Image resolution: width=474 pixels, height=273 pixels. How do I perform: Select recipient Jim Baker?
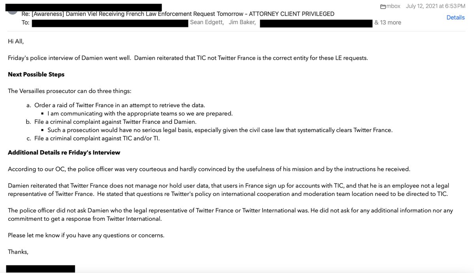[242, 23]
